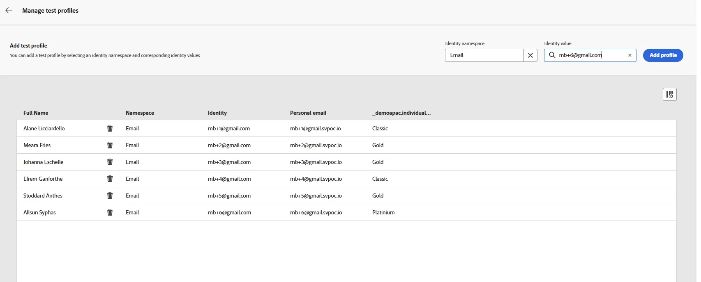701x282 pixels.
Task: Click personal email mb+6@gmail.svpoc.io
Action: (x=316, y=212)
